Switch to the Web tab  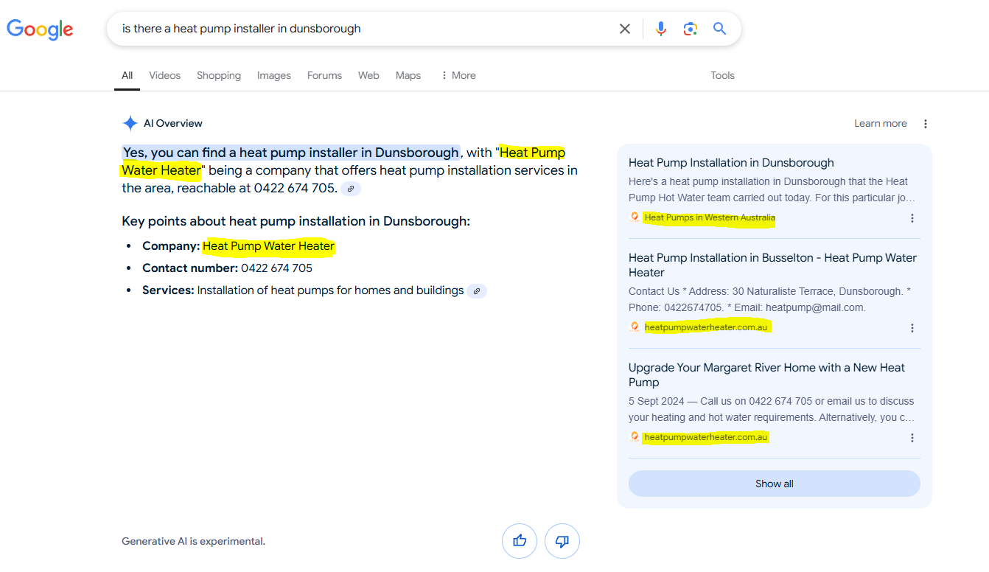[368, 75]
